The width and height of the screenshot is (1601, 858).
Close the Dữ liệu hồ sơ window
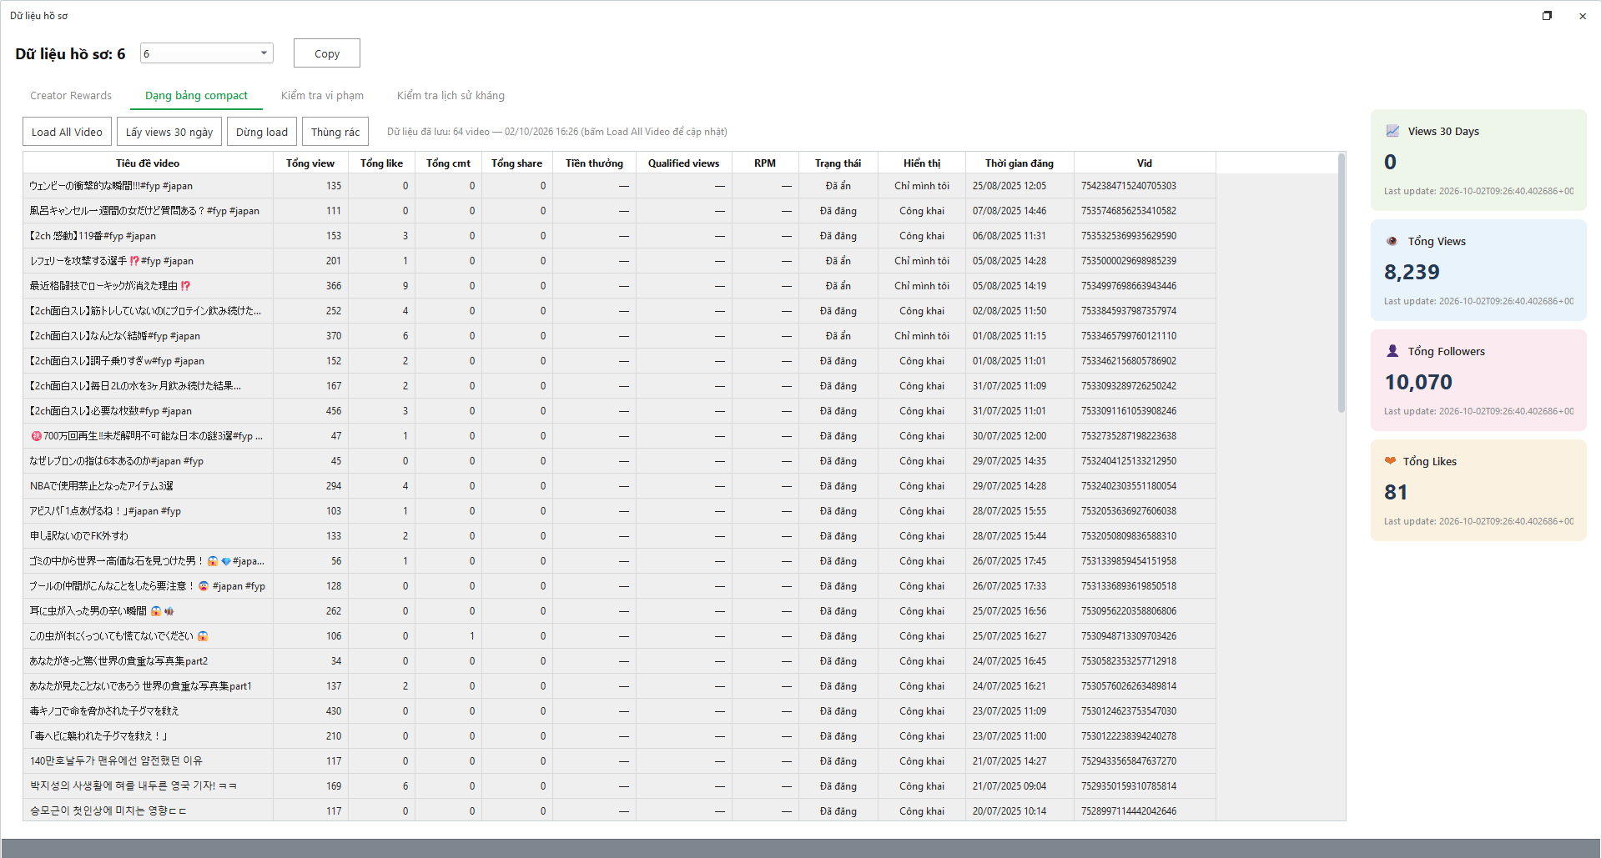[x=1583, y=15]
